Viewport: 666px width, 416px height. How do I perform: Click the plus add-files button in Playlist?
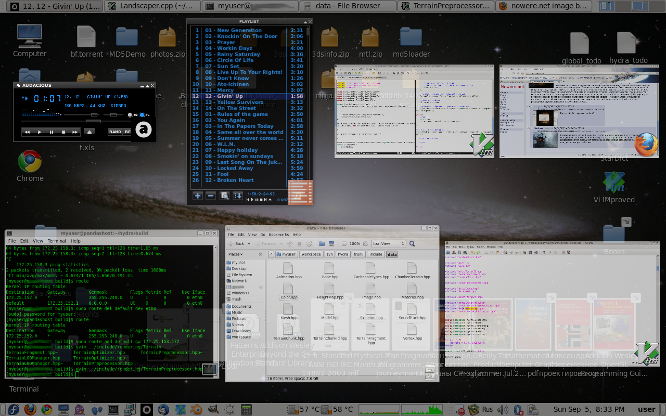click(x=198, y=196)
